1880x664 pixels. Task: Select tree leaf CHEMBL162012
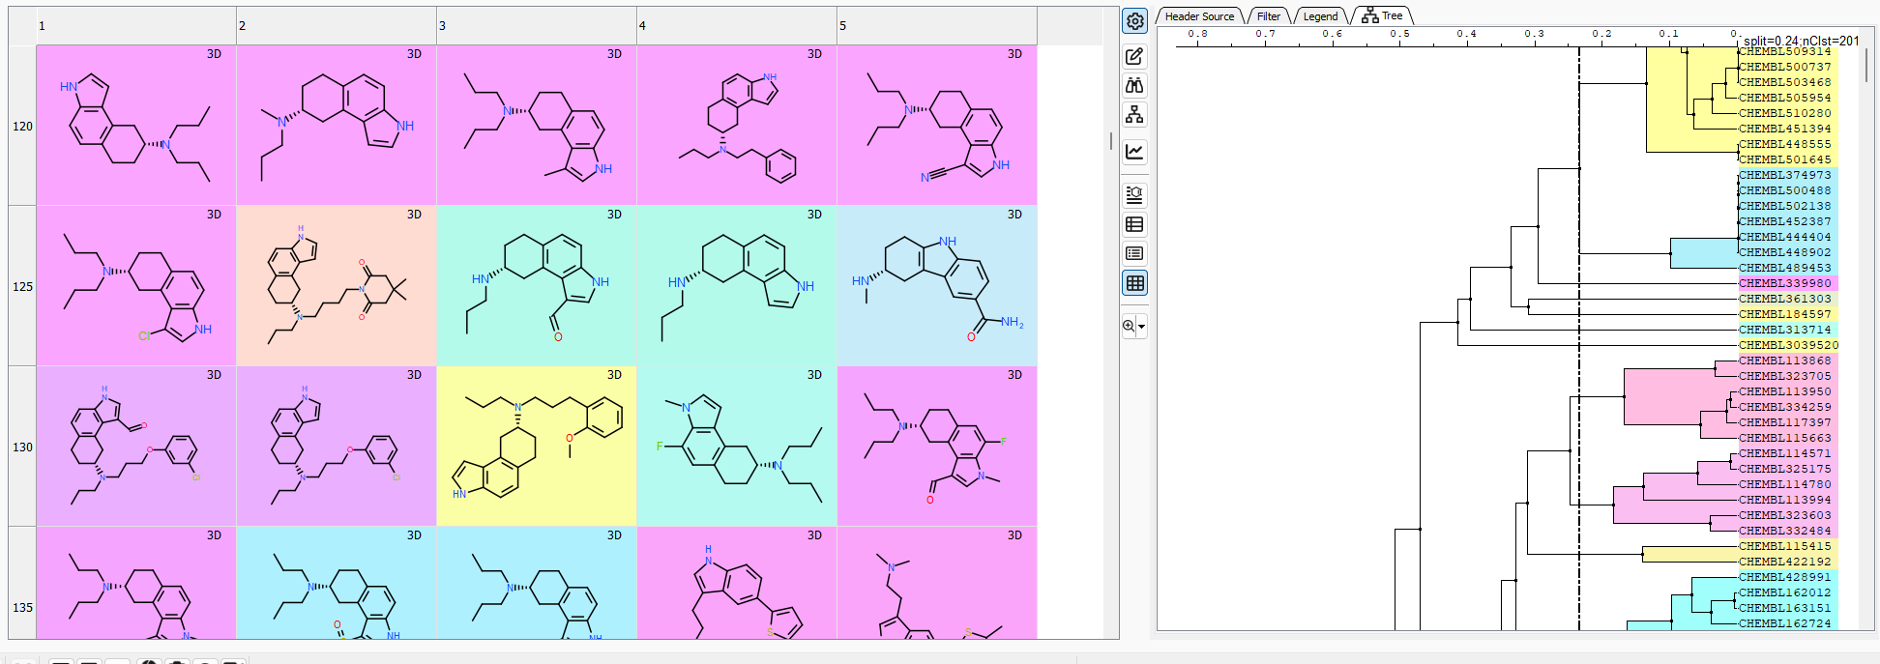[x=1784, y=592]
